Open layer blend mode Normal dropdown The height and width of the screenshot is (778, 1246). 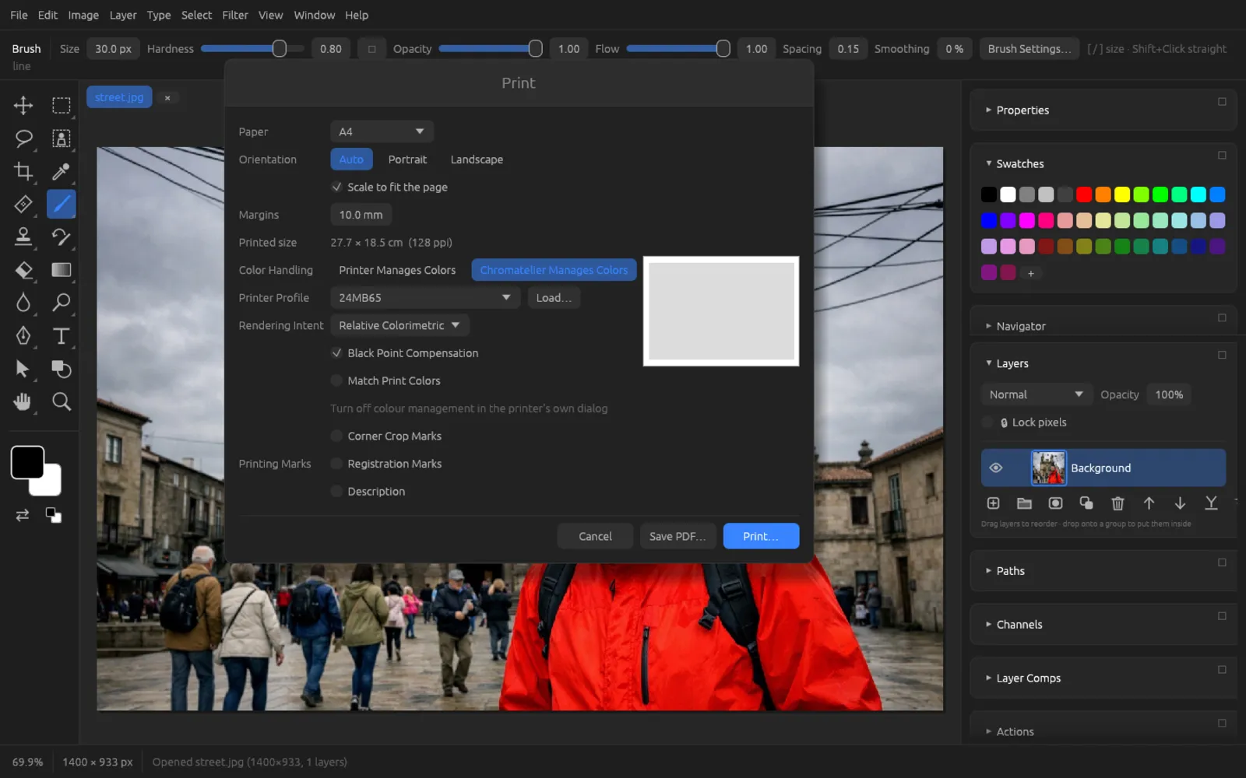[x=1036, y=394]
